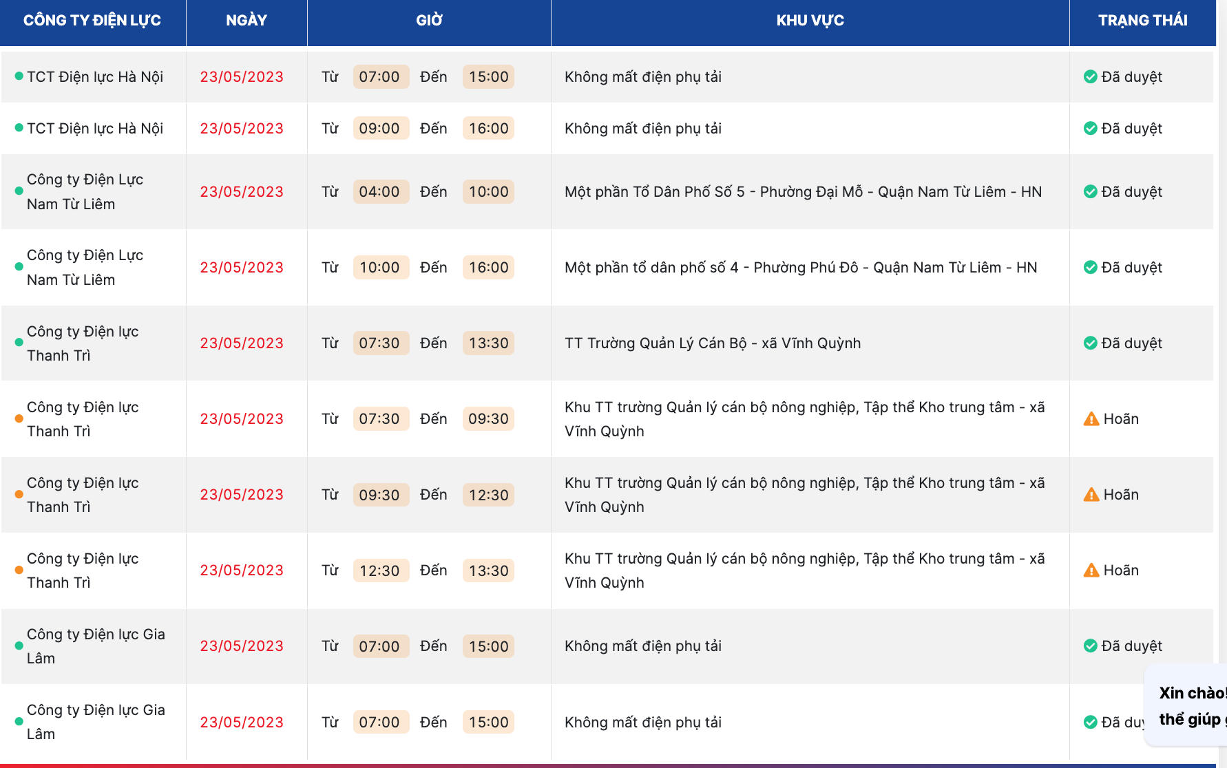Select the Tổ Dân Phố Số 5 Đại Mỗ area text
The width and height of the screenshot is (1227, 768).
click(x=803, y=191)
